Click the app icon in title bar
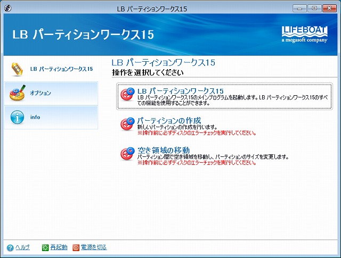Viewport: 341px width, 258px height. (8, 9)
